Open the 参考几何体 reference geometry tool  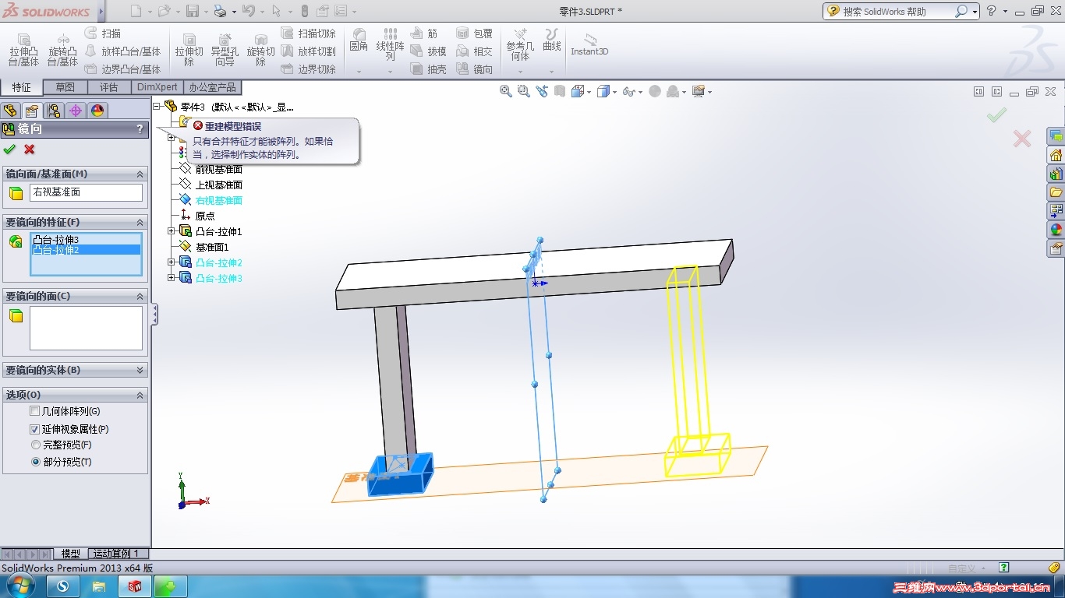pos(520,44)
